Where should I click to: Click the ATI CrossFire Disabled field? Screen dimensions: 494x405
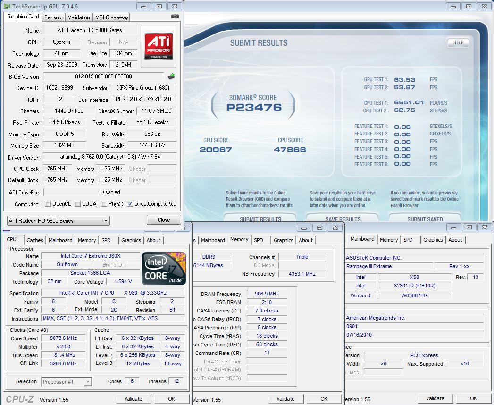click(x=110, y=192)
